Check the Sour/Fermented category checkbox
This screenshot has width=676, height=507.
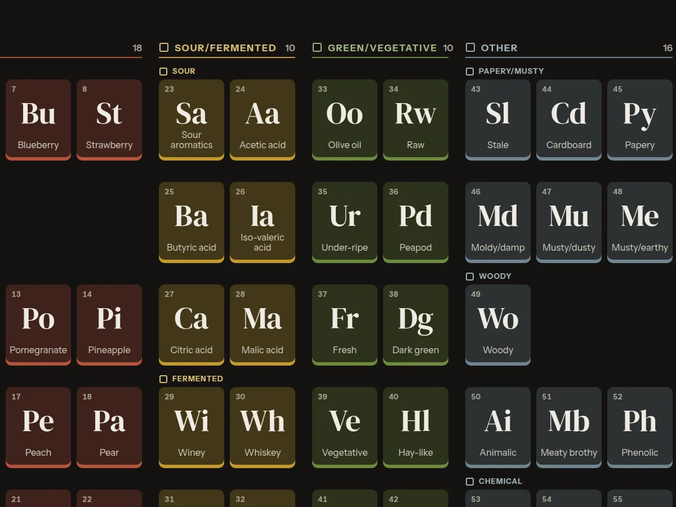coord(164,48)
